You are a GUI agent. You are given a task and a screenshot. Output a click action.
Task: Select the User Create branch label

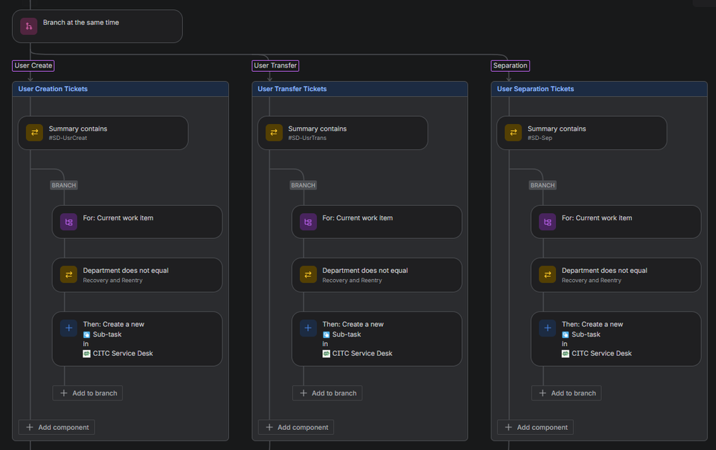coord(33,66)
